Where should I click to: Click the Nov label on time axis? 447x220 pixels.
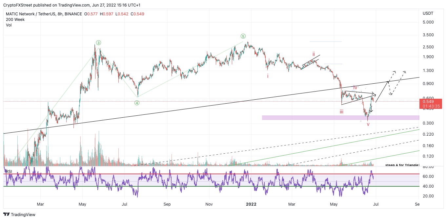[209, 204]
